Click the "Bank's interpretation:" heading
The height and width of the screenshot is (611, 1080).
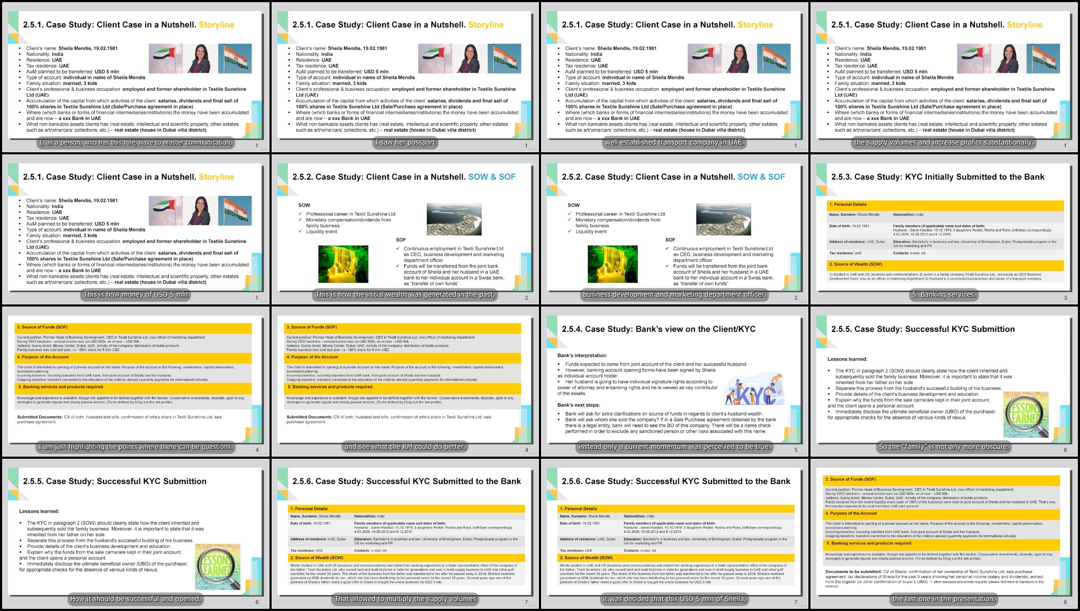coord(582,356)
